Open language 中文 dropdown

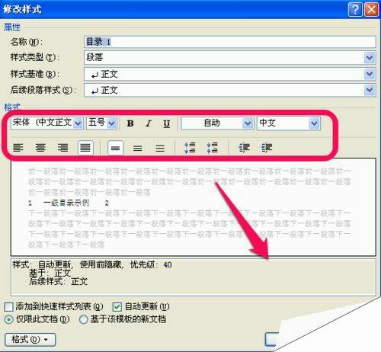click(314, 123)
